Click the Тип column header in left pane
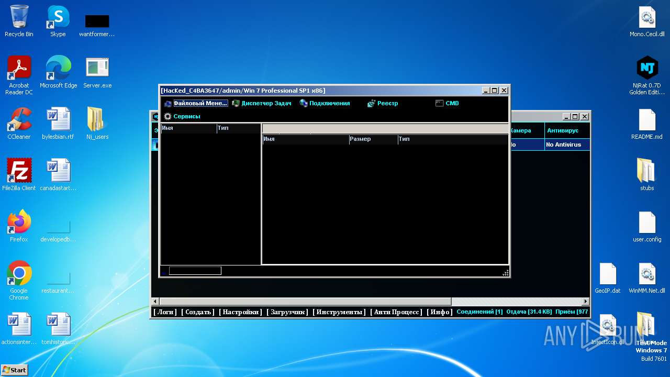The height and width of the screenshot is (377, 670). tap(239, 128)
